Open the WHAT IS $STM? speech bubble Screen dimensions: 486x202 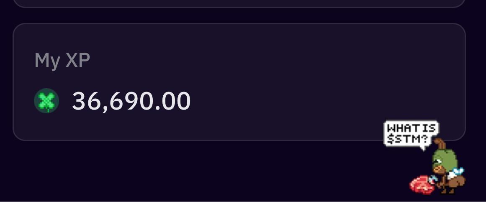pos(411,133)
